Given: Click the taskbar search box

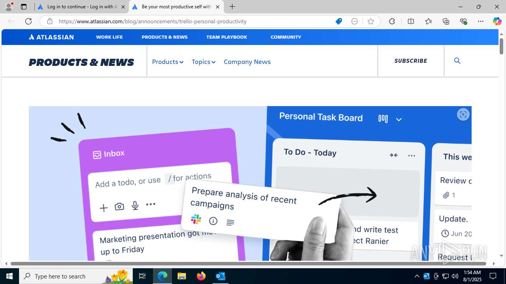Looking at the screenshot, I should (x=76, y=276).
